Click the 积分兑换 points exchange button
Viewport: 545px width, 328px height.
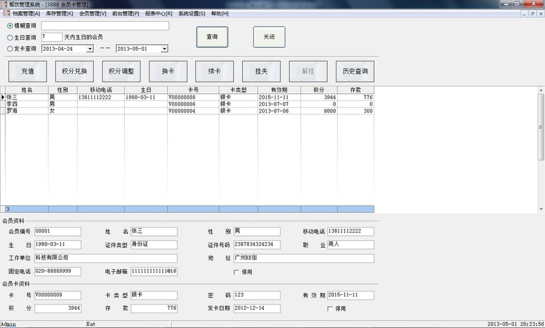coord(74,71)
